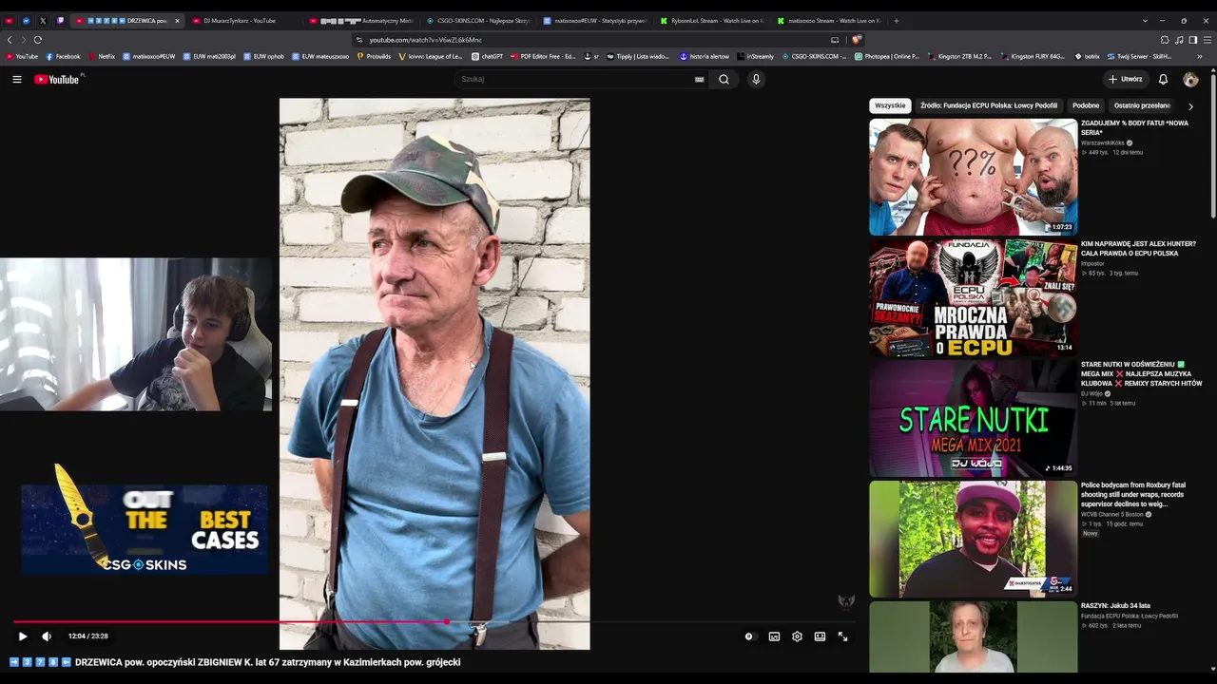The height and width of the screenshot is (684, 1217).
Task: Open the Probuilds bookmark
Action: (373, 56)
